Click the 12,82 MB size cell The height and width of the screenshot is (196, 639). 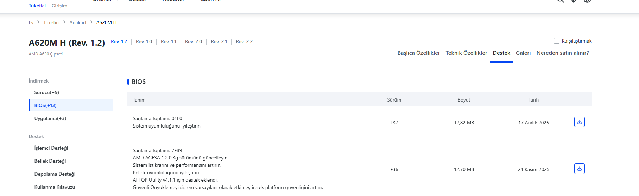pyautogui.click(x=464, y=123)
